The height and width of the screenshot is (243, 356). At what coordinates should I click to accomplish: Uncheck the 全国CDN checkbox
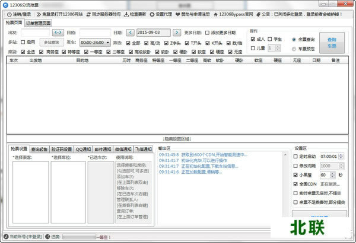tap(297, 184)
